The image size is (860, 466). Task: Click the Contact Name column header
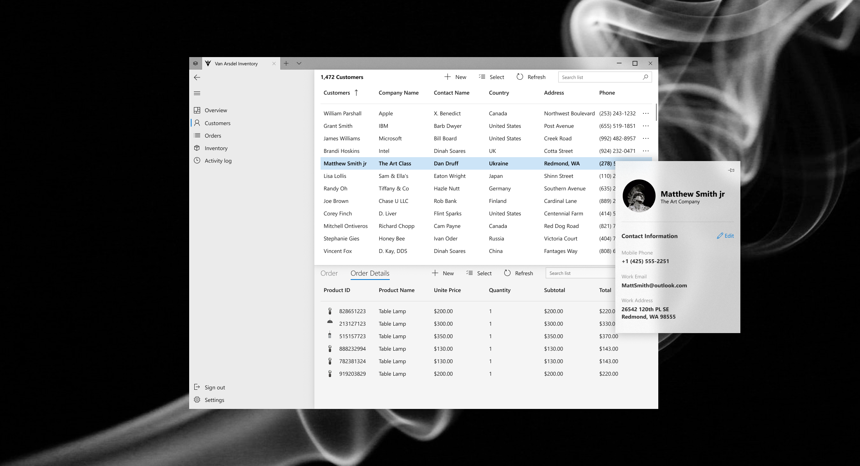[451, 93]
